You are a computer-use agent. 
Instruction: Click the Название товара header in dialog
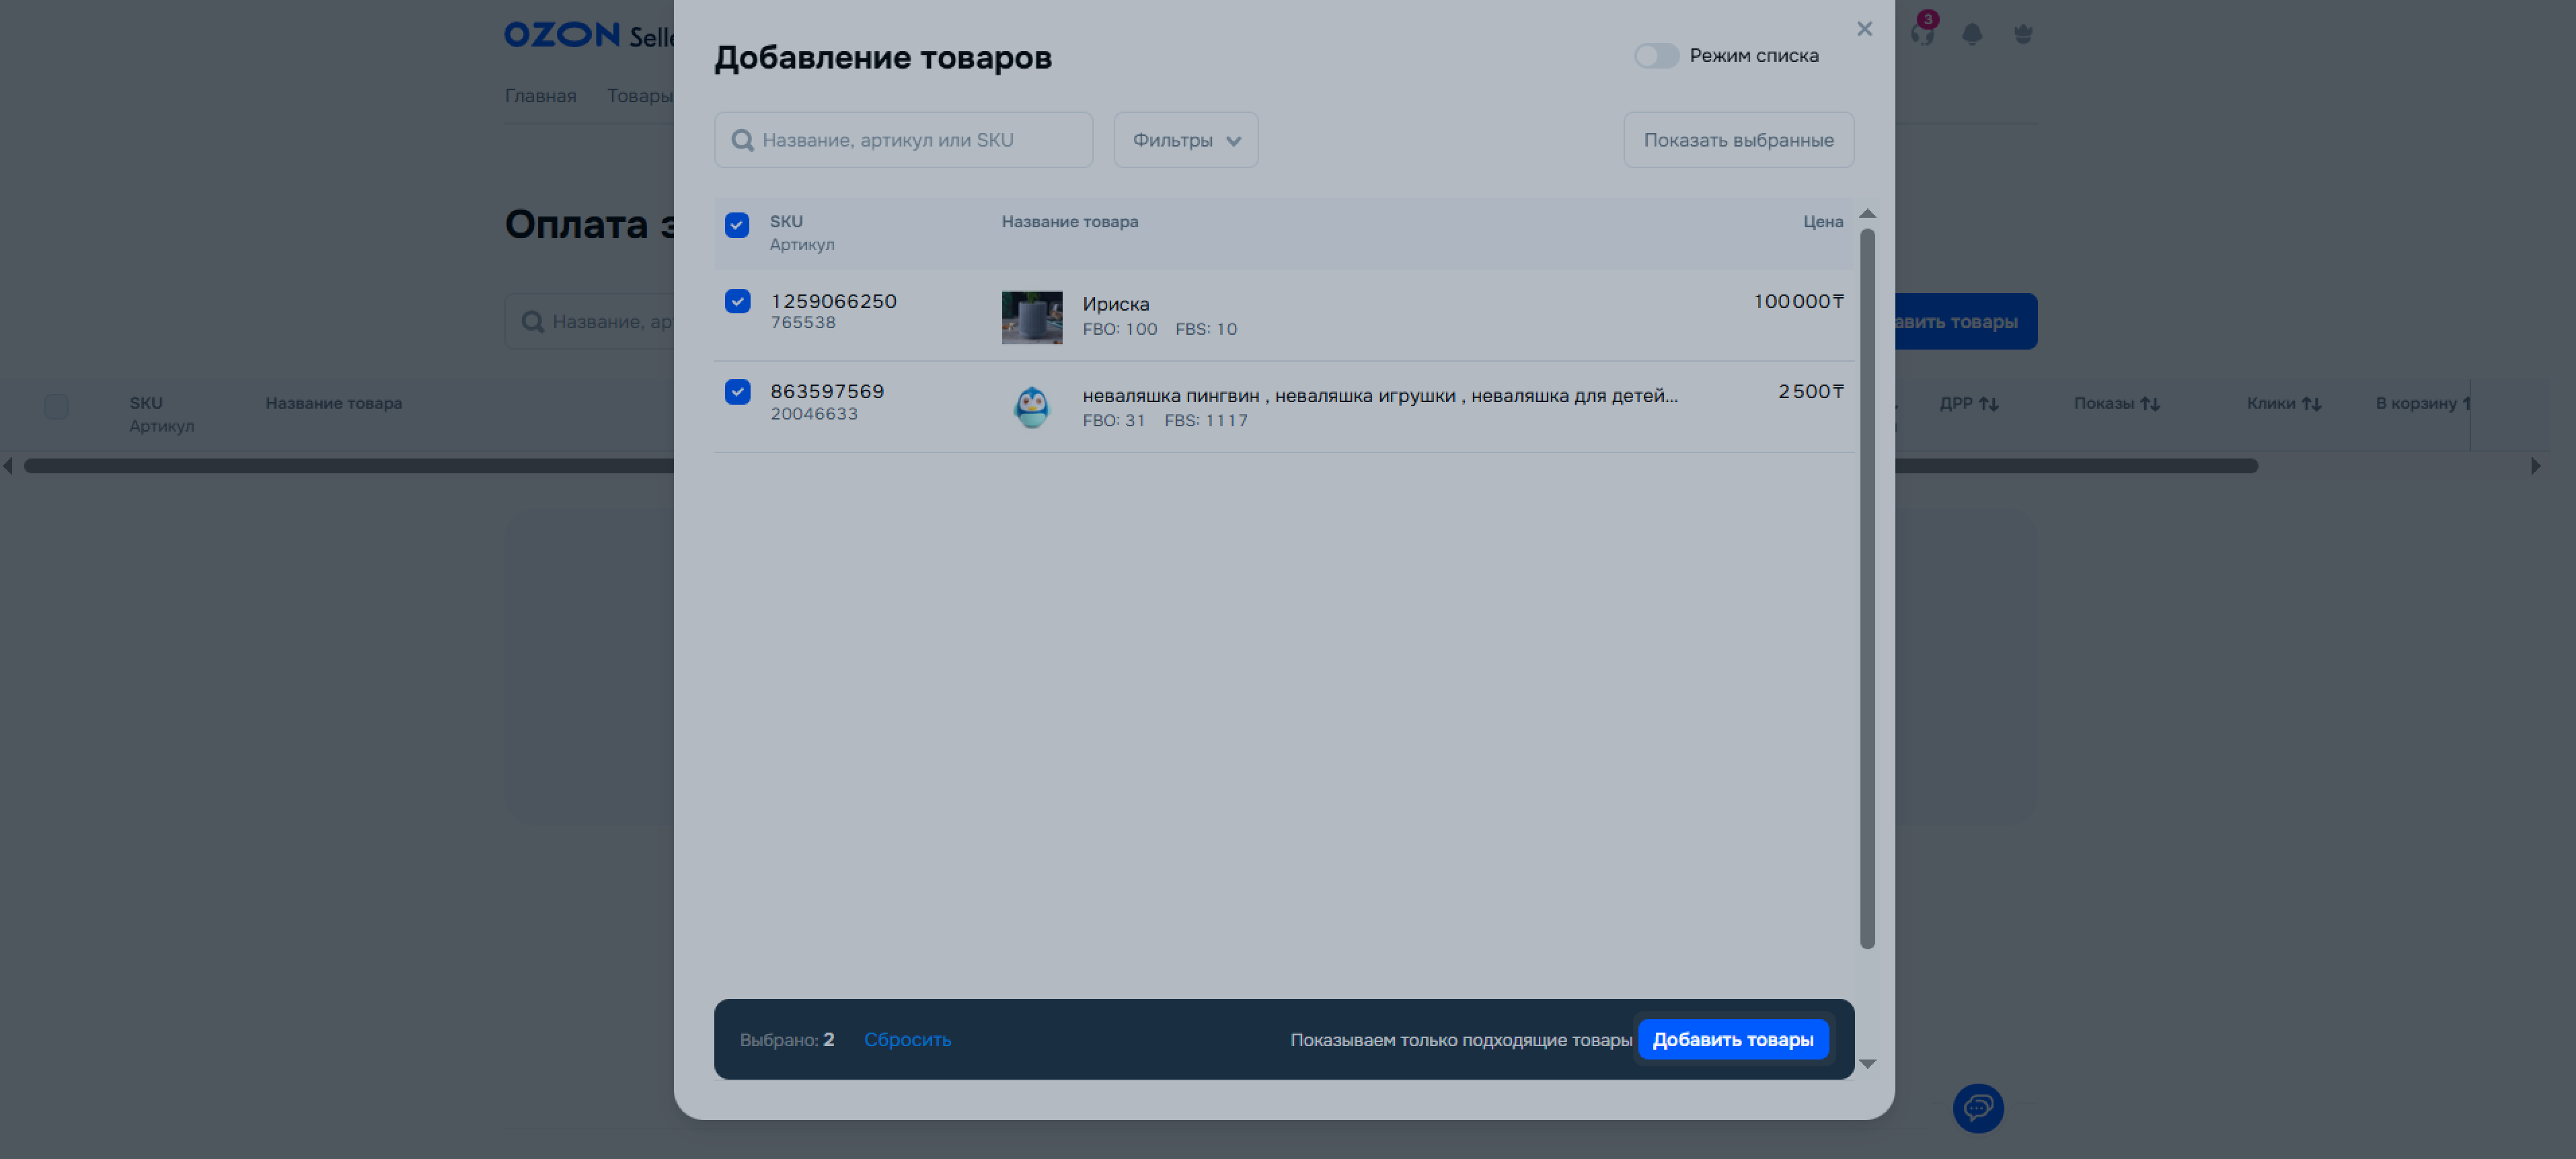1070,222
